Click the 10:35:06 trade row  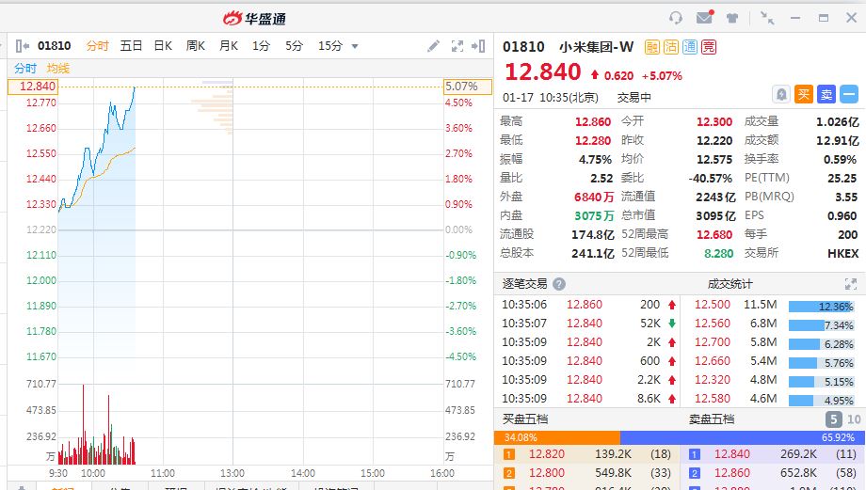588,305
